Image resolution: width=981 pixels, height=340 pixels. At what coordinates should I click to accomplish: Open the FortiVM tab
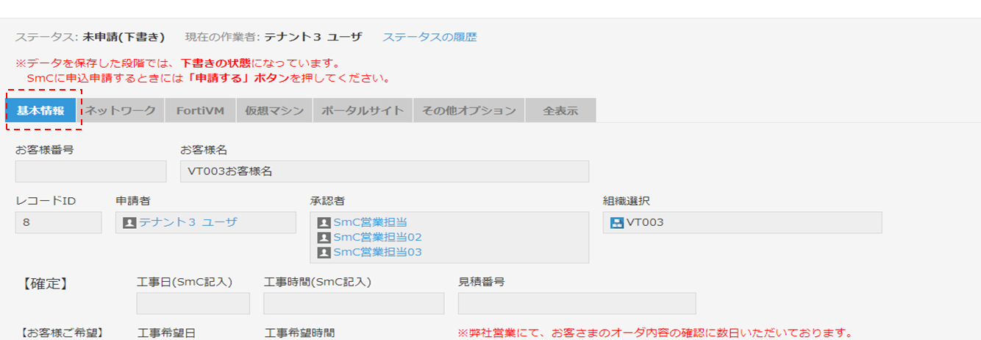pos(200,110)
